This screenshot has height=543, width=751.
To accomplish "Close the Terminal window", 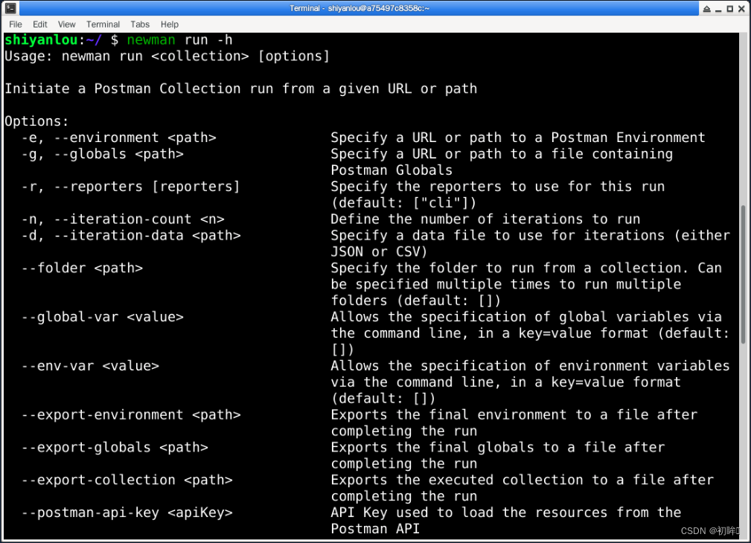I will tap(741, 9).
